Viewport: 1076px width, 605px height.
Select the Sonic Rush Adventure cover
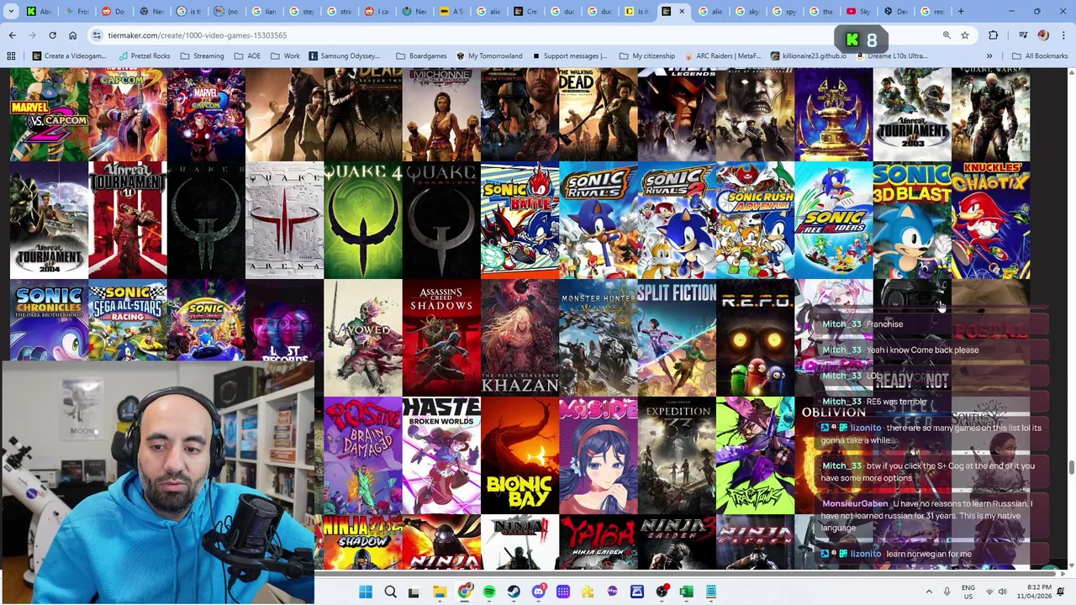pyautogui.click(x=755, y=220)
